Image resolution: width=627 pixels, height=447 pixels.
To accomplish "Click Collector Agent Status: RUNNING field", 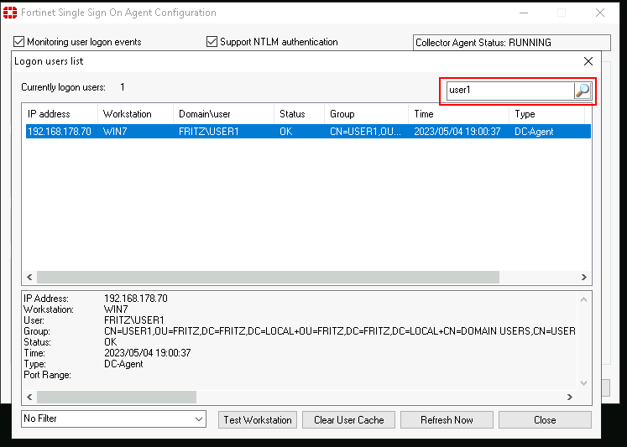I will [x=512, y=42].
